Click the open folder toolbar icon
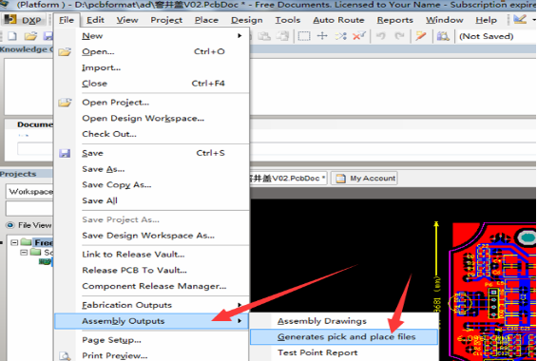The width and height of the screenshot is (537, 361). tap(30, 36)
